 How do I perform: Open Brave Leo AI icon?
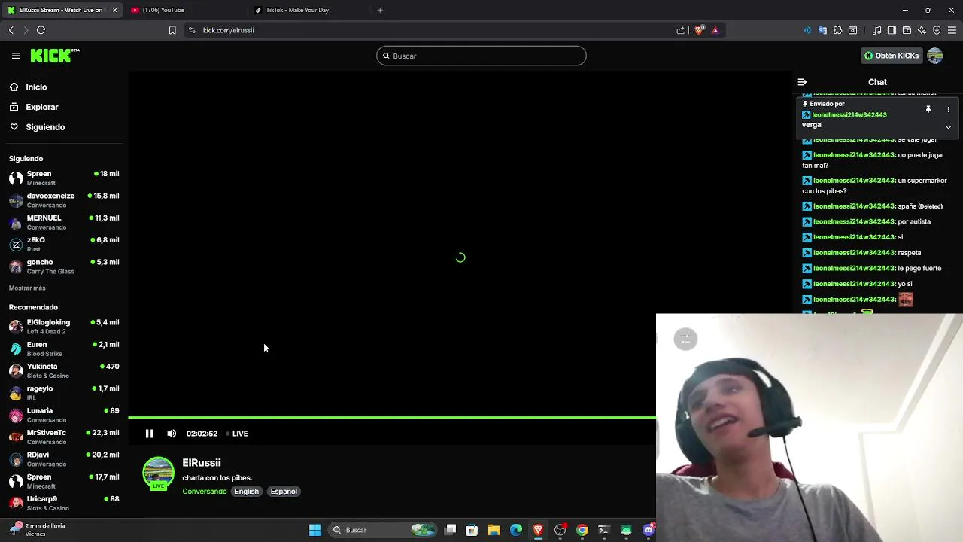(x=922, y=30)
